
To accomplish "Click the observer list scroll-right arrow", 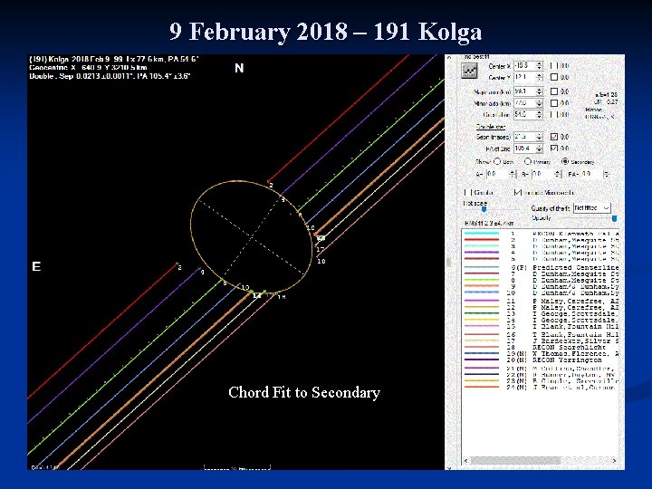I will (x=614, y=461).
